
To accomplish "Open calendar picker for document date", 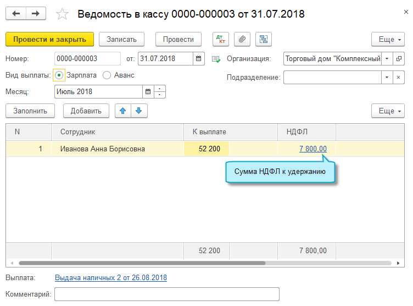I will pyautogui.click(x=199, y=58).
